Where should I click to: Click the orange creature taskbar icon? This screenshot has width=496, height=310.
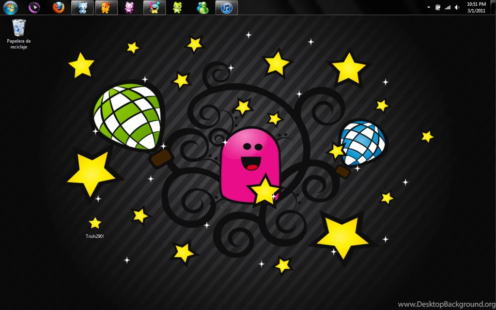106,7
